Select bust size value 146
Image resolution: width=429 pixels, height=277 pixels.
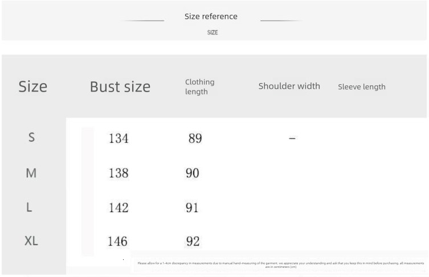[x=117, y=242]
